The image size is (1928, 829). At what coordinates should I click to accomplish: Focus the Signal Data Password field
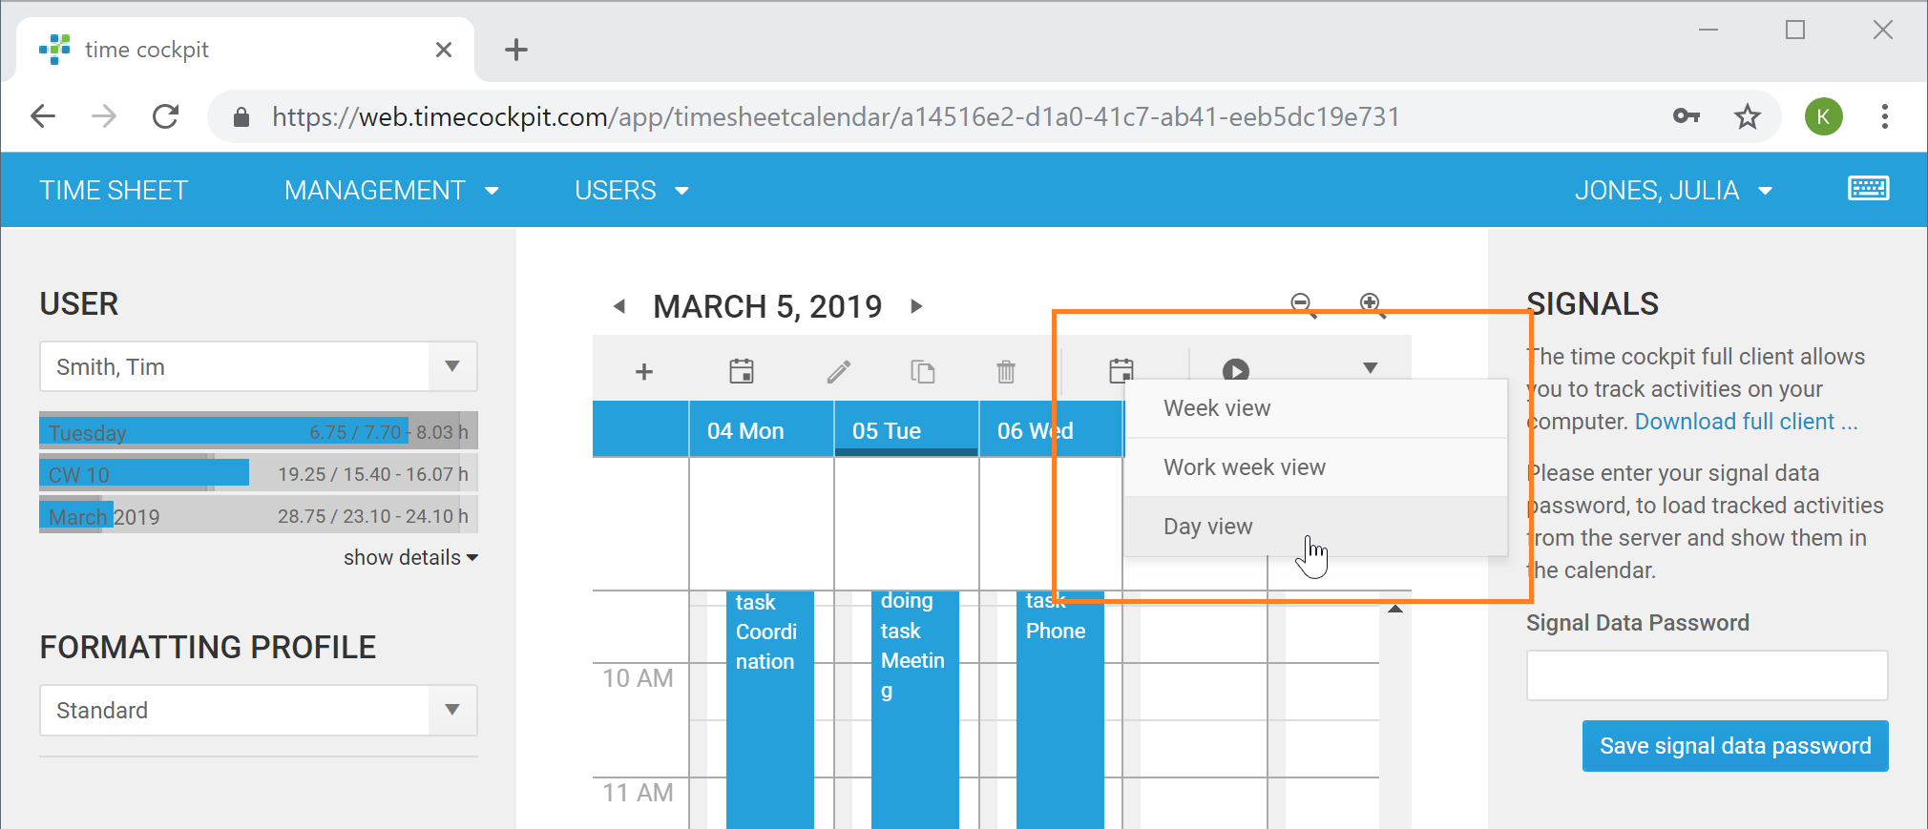coord(1707,675)
